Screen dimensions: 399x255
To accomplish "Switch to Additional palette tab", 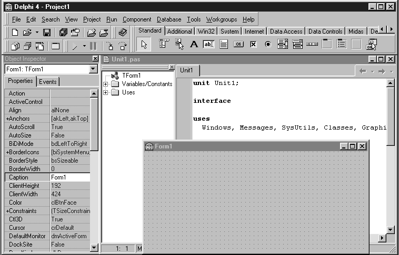I will pos(179,31).
